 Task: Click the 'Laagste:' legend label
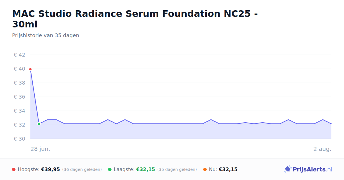point(124,169)
